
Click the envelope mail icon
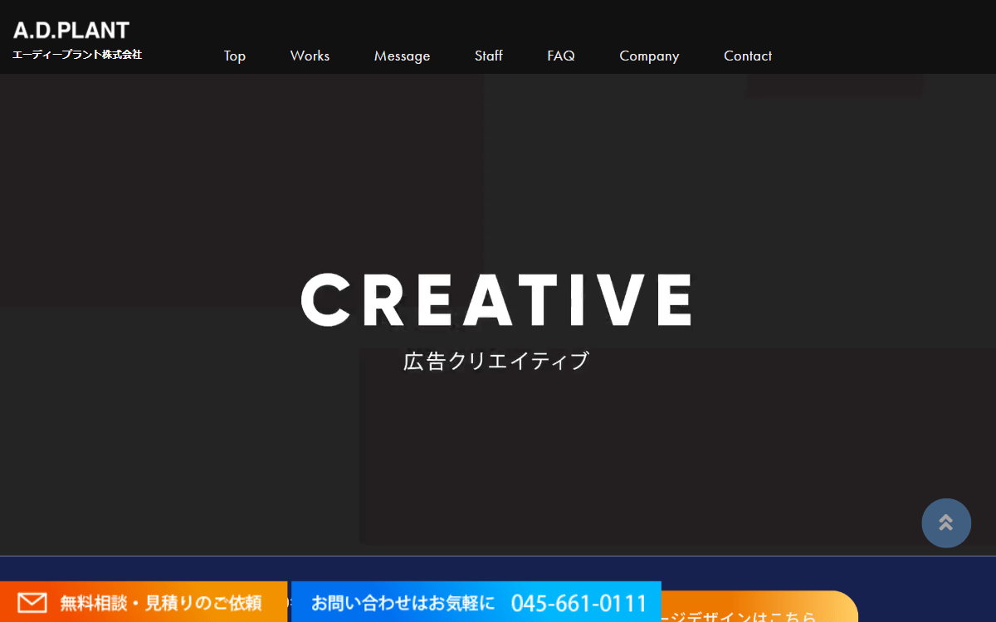[32, 602]
